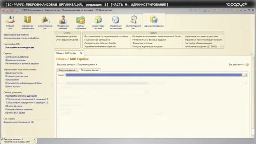Open sidebar Регламентные и фоновые задания
This screenshot has width=256, height=144.
click(22, 64)
